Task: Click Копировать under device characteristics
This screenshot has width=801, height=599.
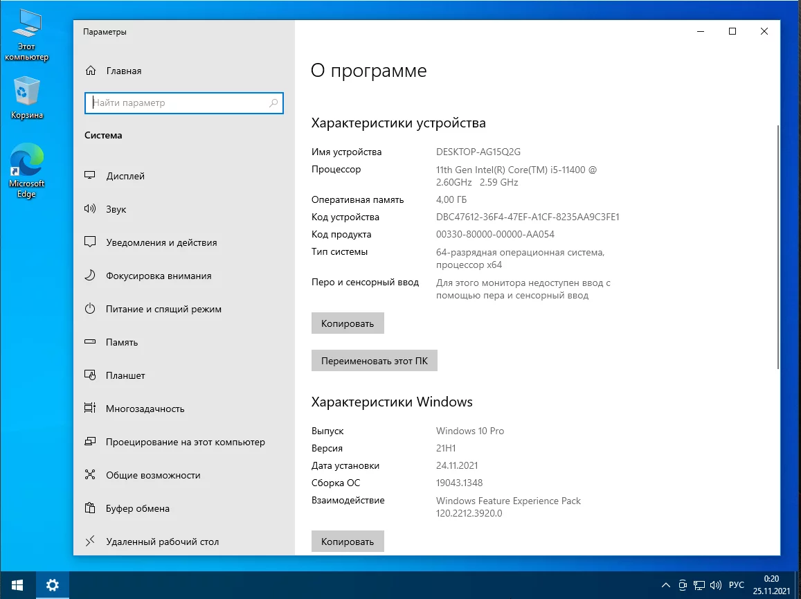Action: (x=348, y=323)
